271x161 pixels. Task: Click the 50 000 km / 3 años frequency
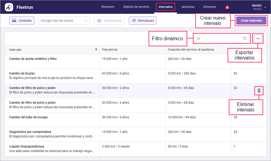pos(115,117)
